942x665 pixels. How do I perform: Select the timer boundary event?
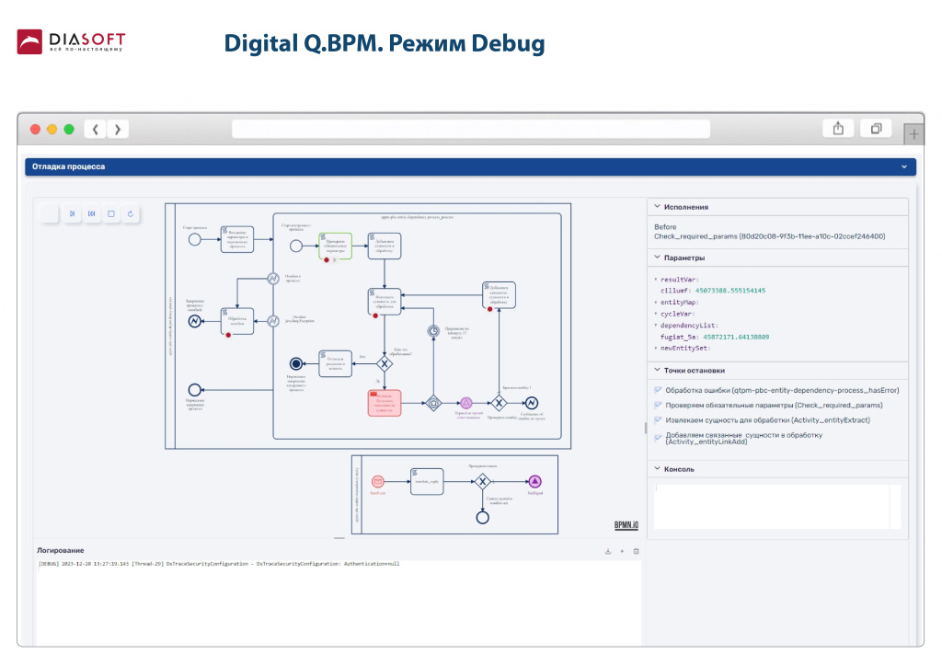point(433,331)
